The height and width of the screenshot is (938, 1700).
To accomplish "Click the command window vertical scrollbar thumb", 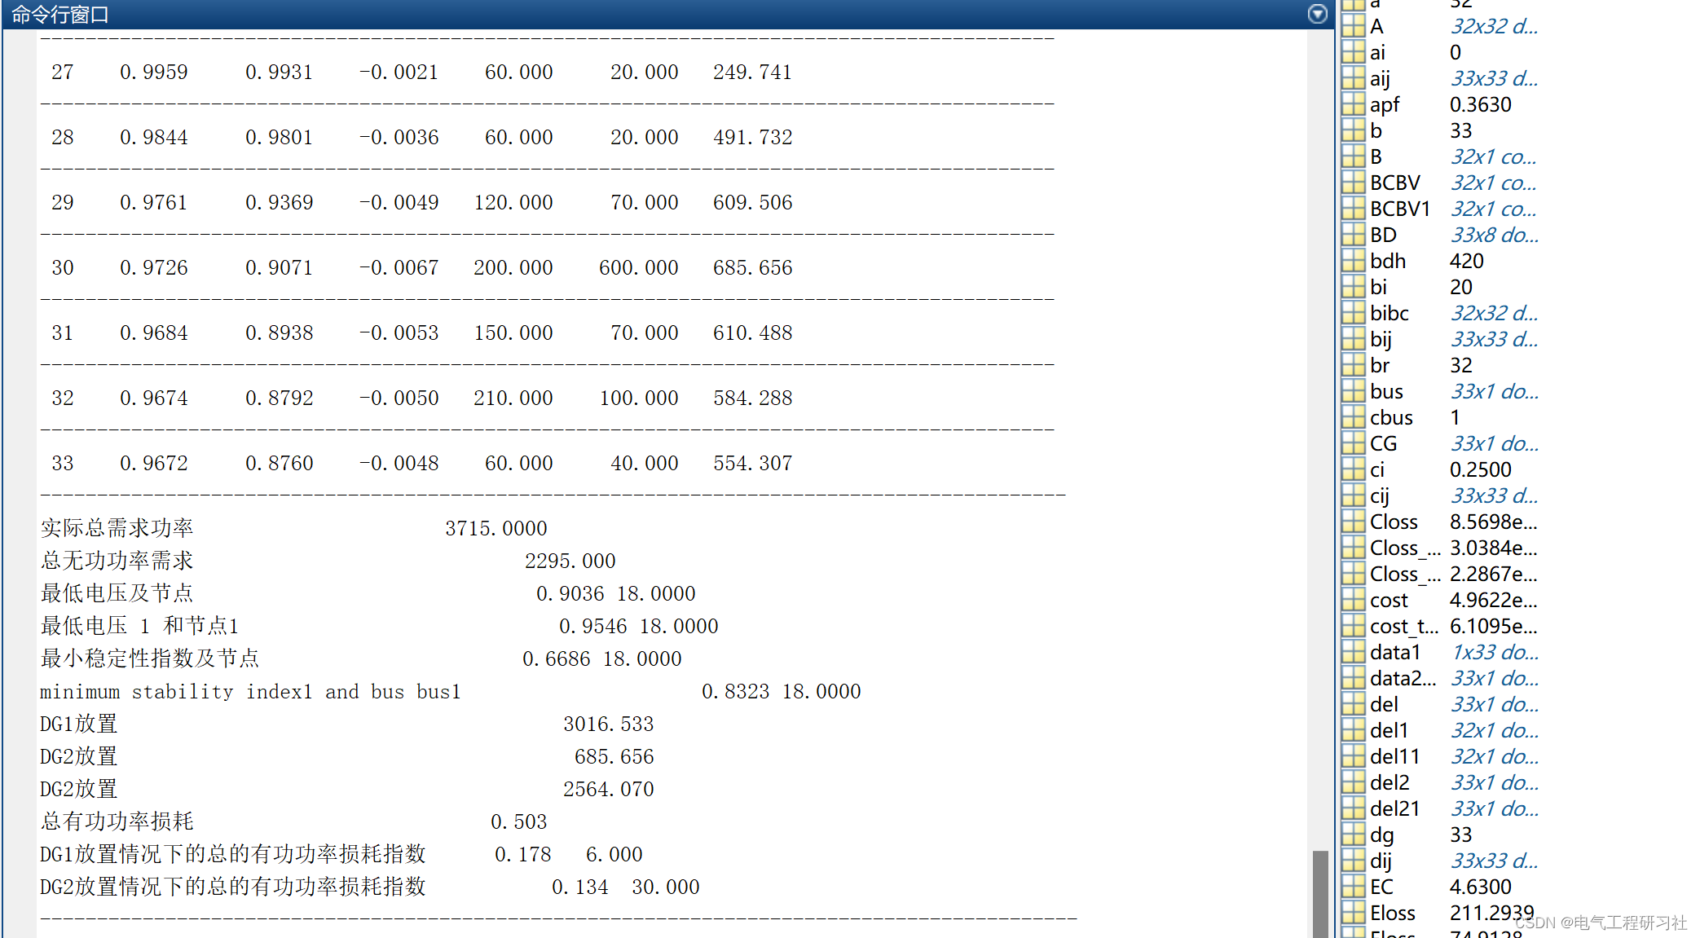I will pos(1320,892).
